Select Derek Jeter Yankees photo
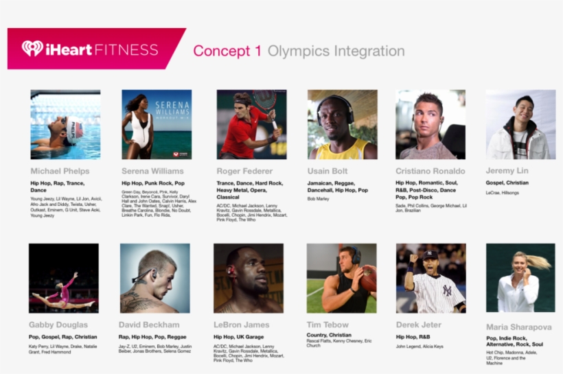563x374 pixels. 430,278
